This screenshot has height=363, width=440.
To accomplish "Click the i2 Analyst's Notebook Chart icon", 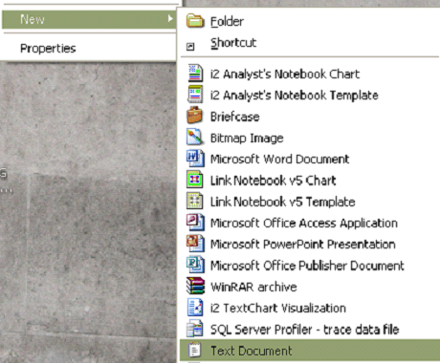I will pos(195,73).
